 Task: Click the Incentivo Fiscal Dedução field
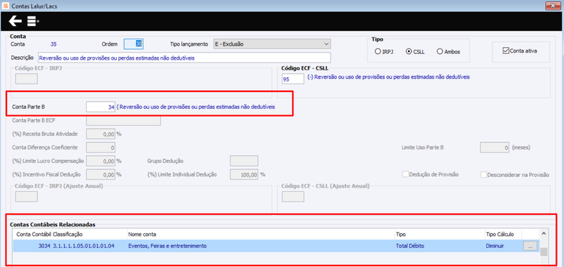click(x=101, y=174)
